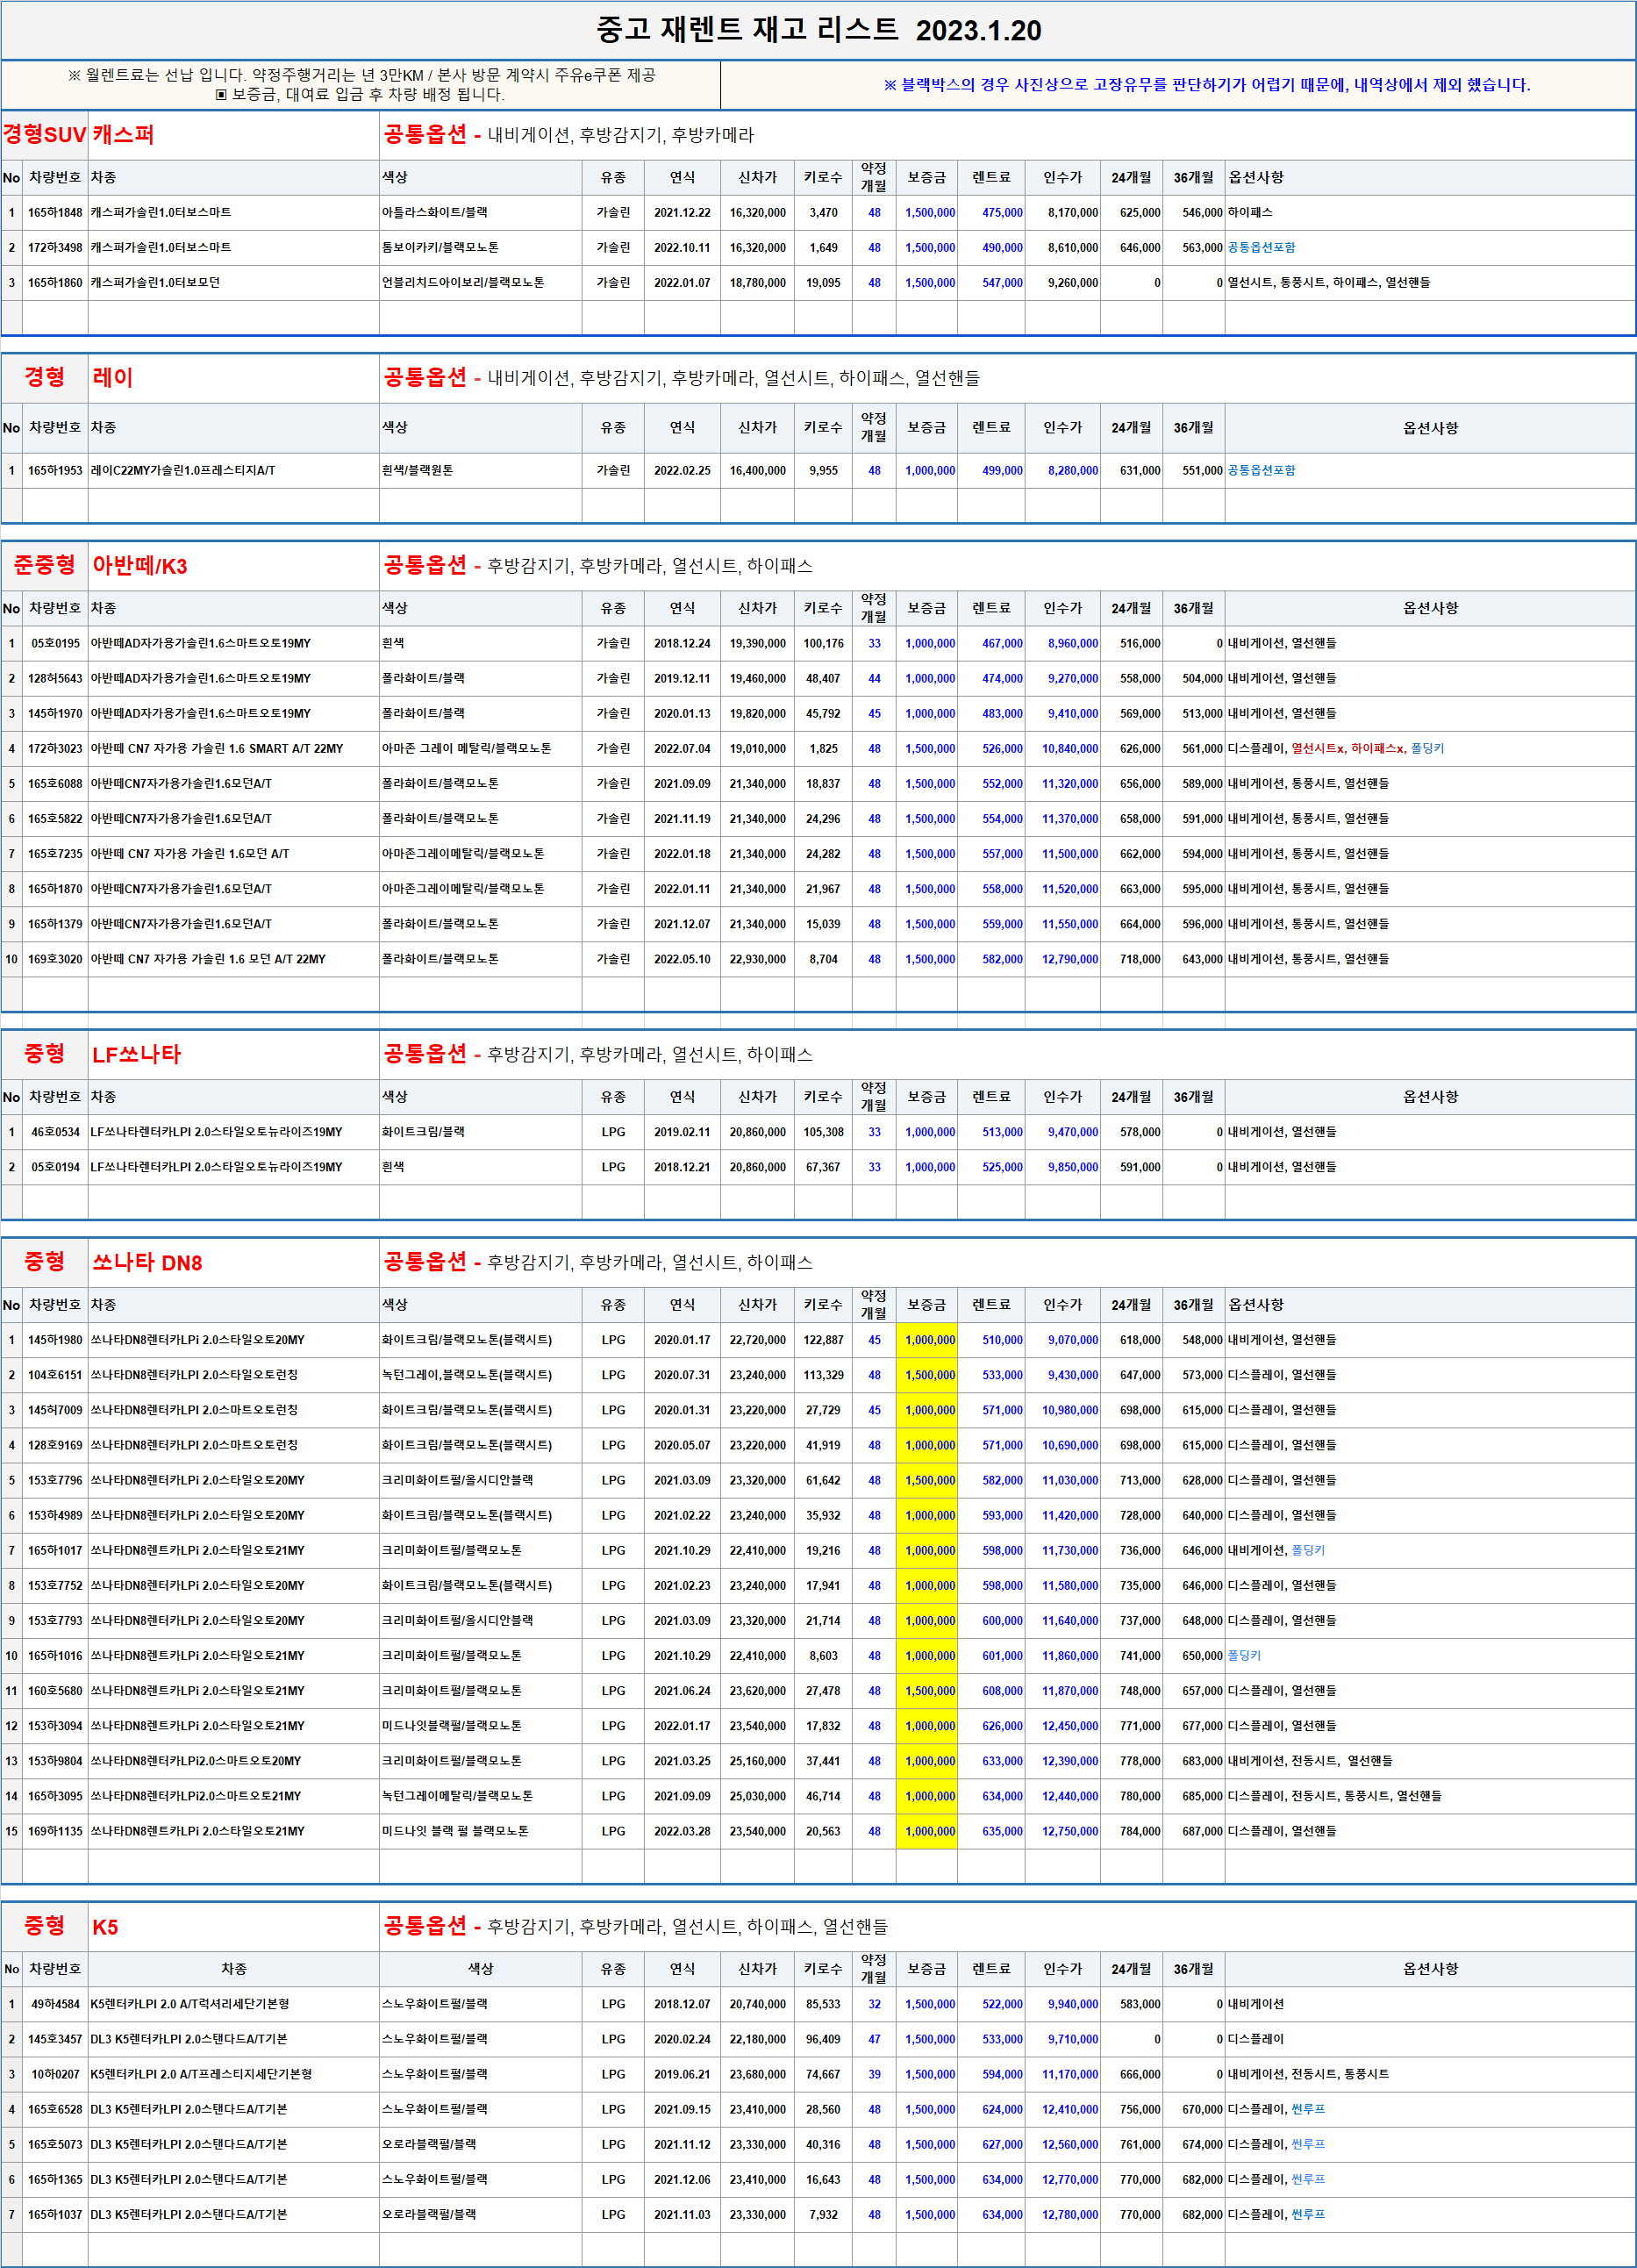Select '언블리치드아이보리/블랙모노톤' color cell
Viewport: 1637px width, 2268px height.
click(480, 283)
